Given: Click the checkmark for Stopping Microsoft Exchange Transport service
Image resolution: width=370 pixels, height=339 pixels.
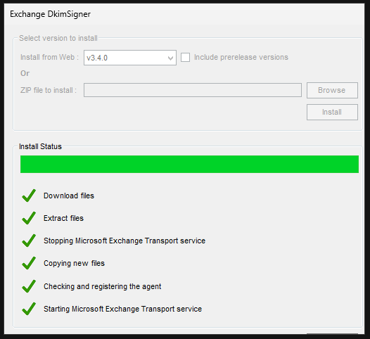Looking at the screenshot, I should coord(29,241).
